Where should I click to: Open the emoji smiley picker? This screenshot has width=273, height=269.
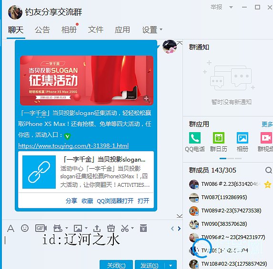click(25, 228)
